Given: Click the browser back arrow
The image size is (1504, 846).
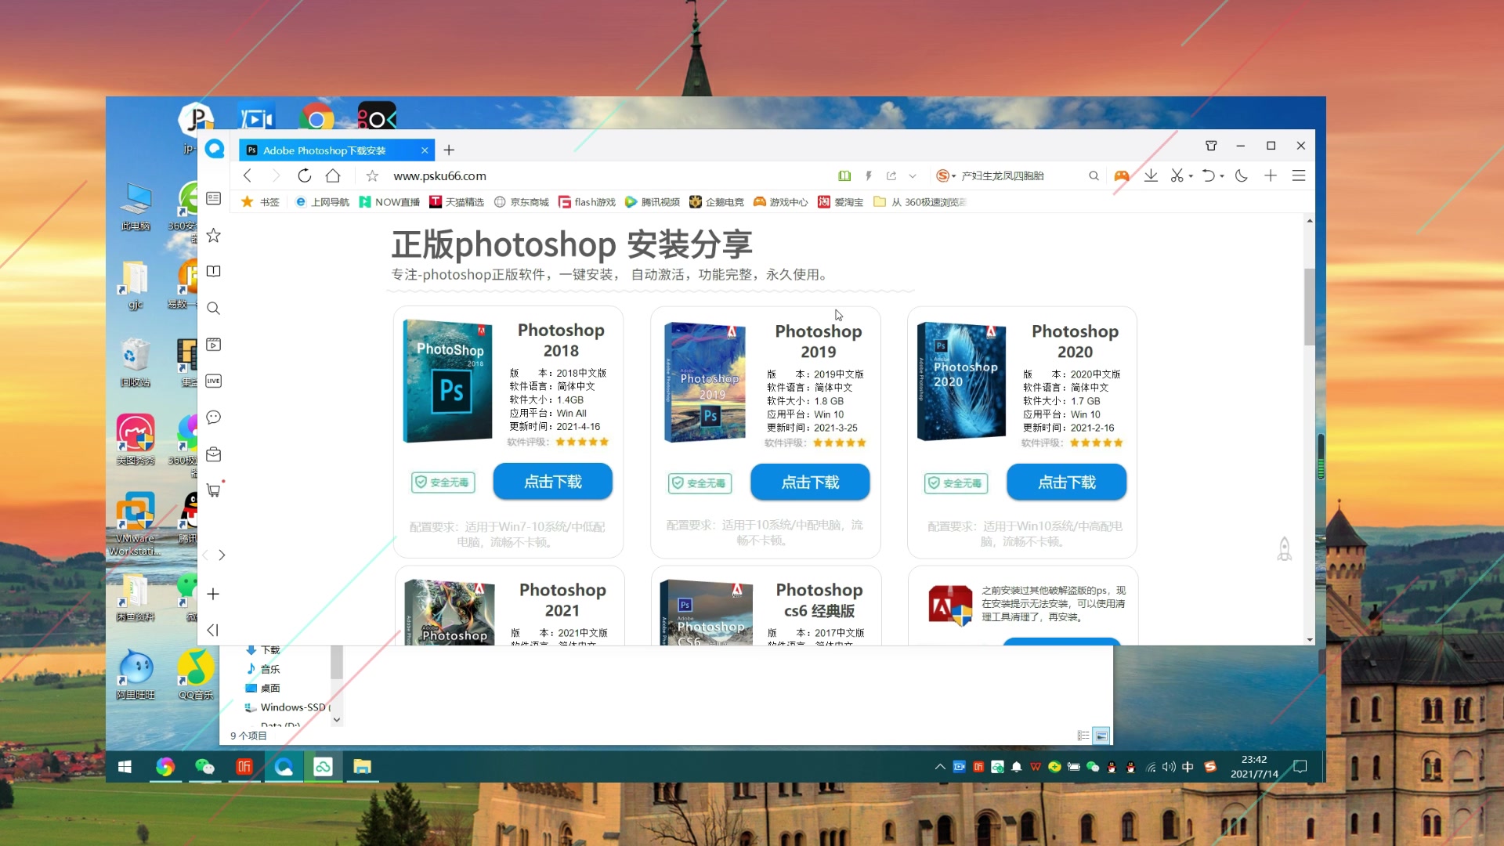Looking at the screenshot, I should (x=248, y=175).
